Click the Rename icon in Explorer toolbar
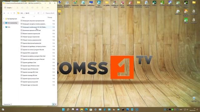200x112 pixels. point(32,7)
